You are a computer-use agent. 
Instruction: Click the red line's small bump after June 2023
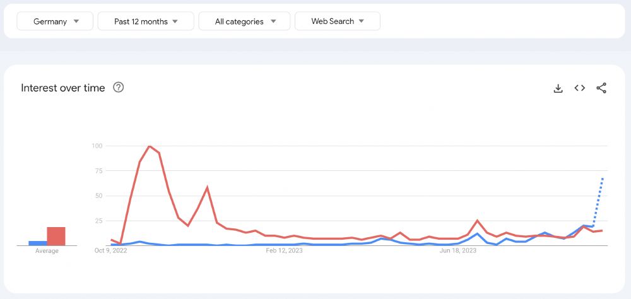(x=477, y=221)
